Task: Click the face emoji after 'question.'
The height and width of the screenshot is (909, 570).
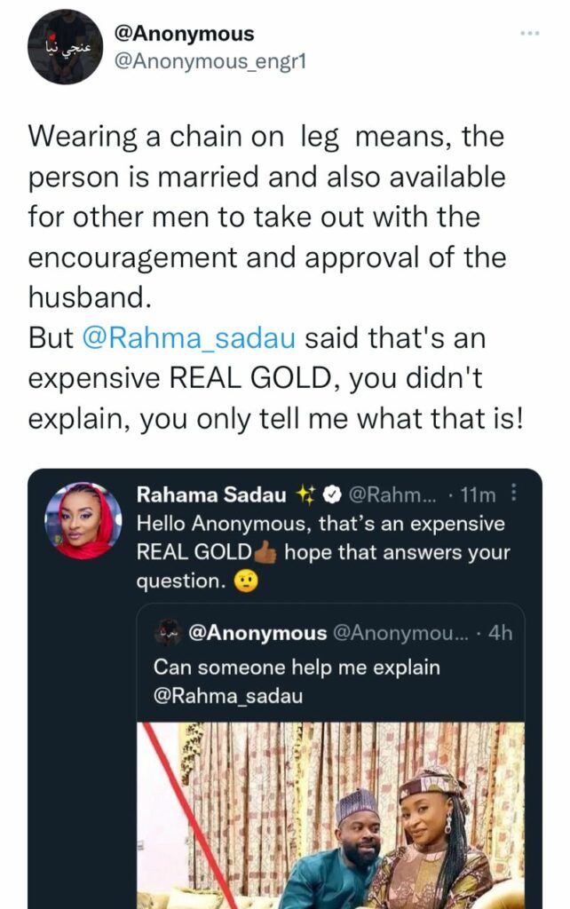Action: (245, 581)
